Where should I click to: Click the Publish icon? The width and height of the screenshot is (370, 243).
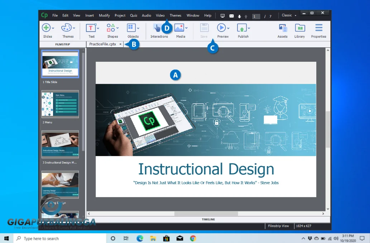pyautogui.click(x=242, y=28)
